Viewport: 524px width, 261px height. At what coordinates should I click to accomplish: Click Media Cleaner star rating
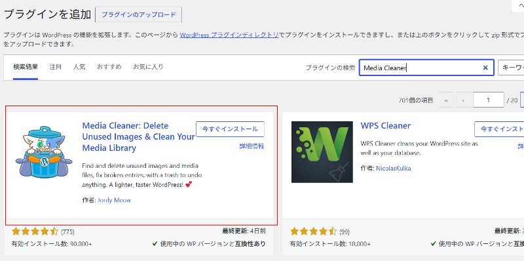[x=35, y=231]
